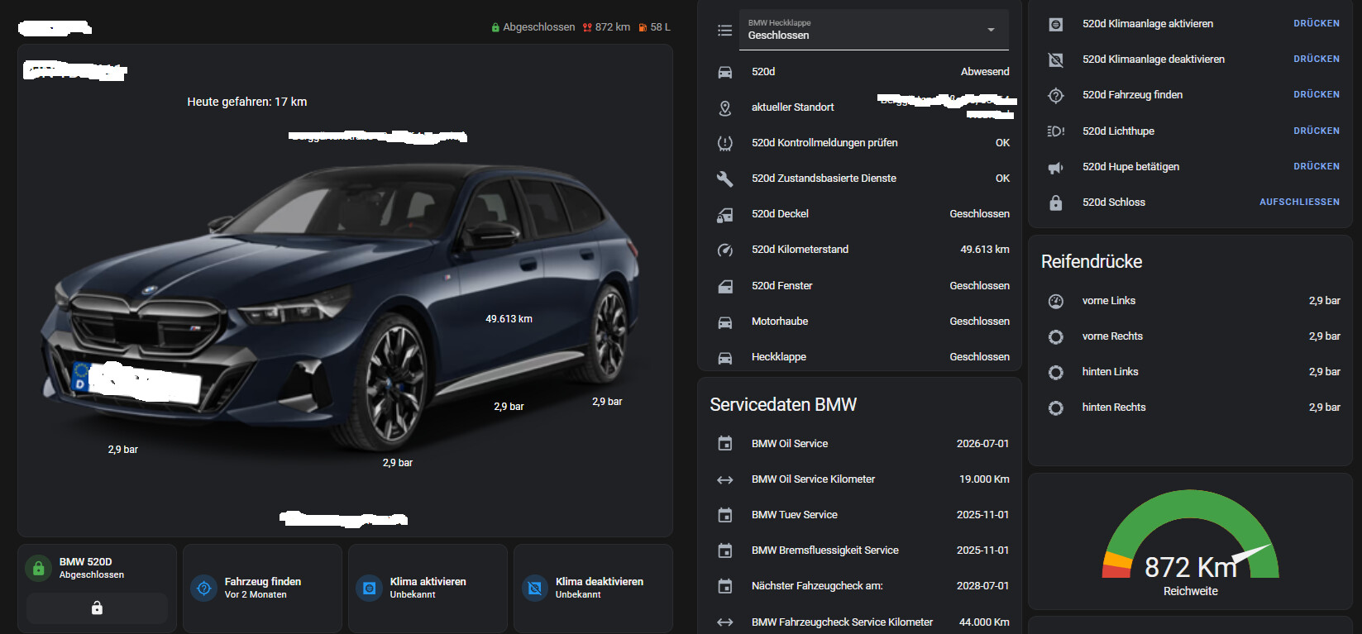This screenshot has height=634, width=1362.
Task: Click the vorne Links tire gauge icon
Action: coord(1055,301)
